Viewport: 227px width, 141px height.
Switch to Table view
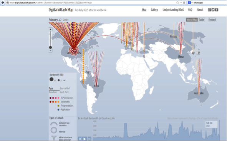[x=201, y=20]
